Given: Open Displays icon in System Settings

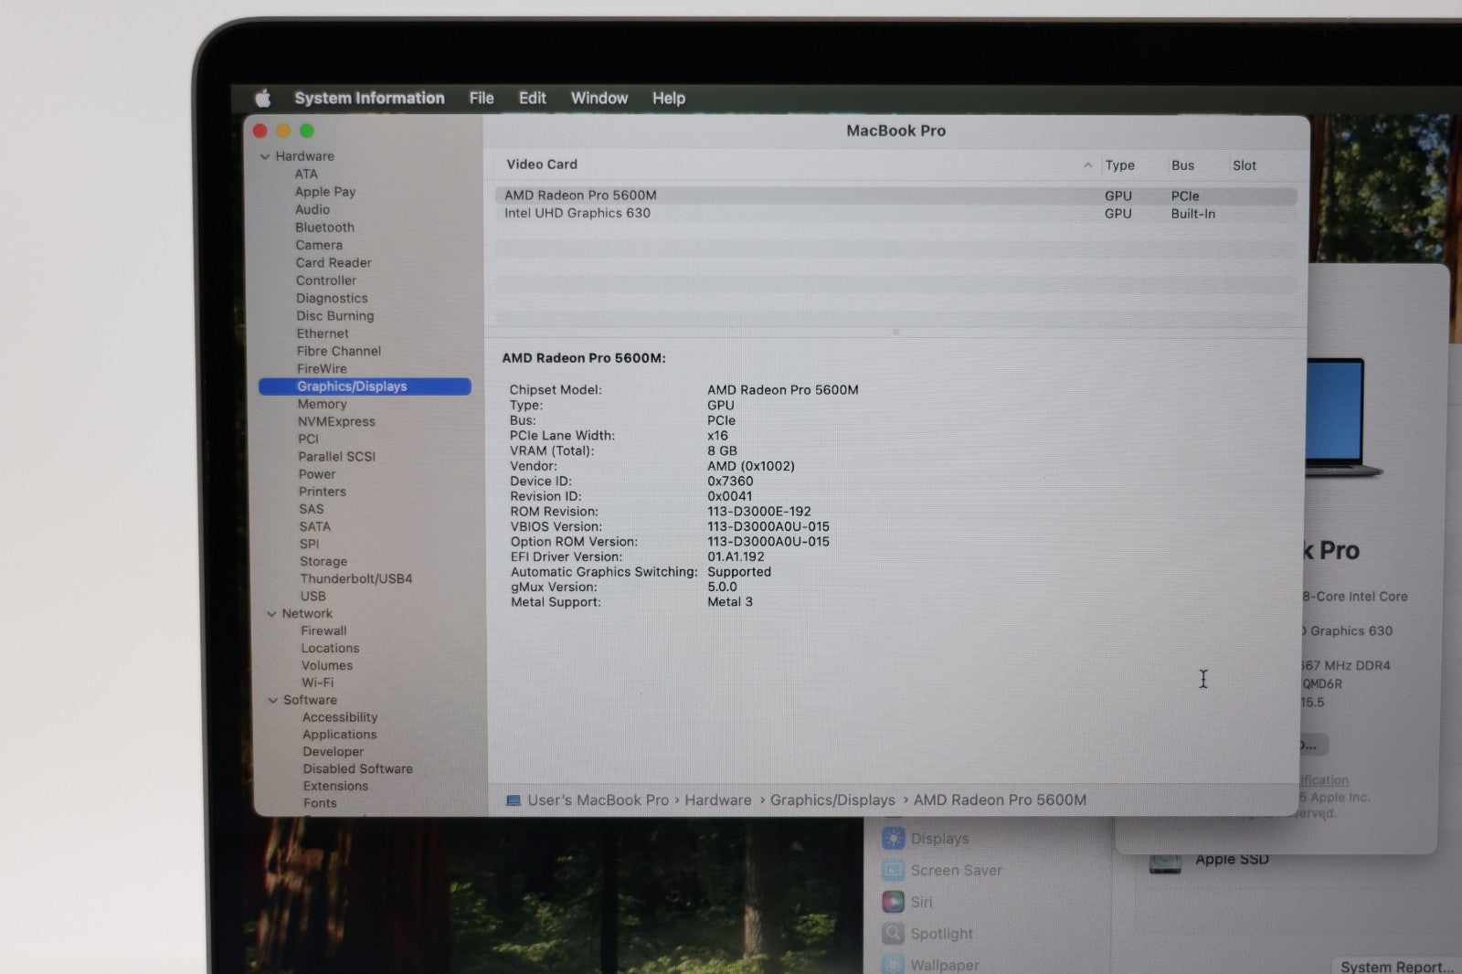Looking at the screenshot, I should coord(894,839).
